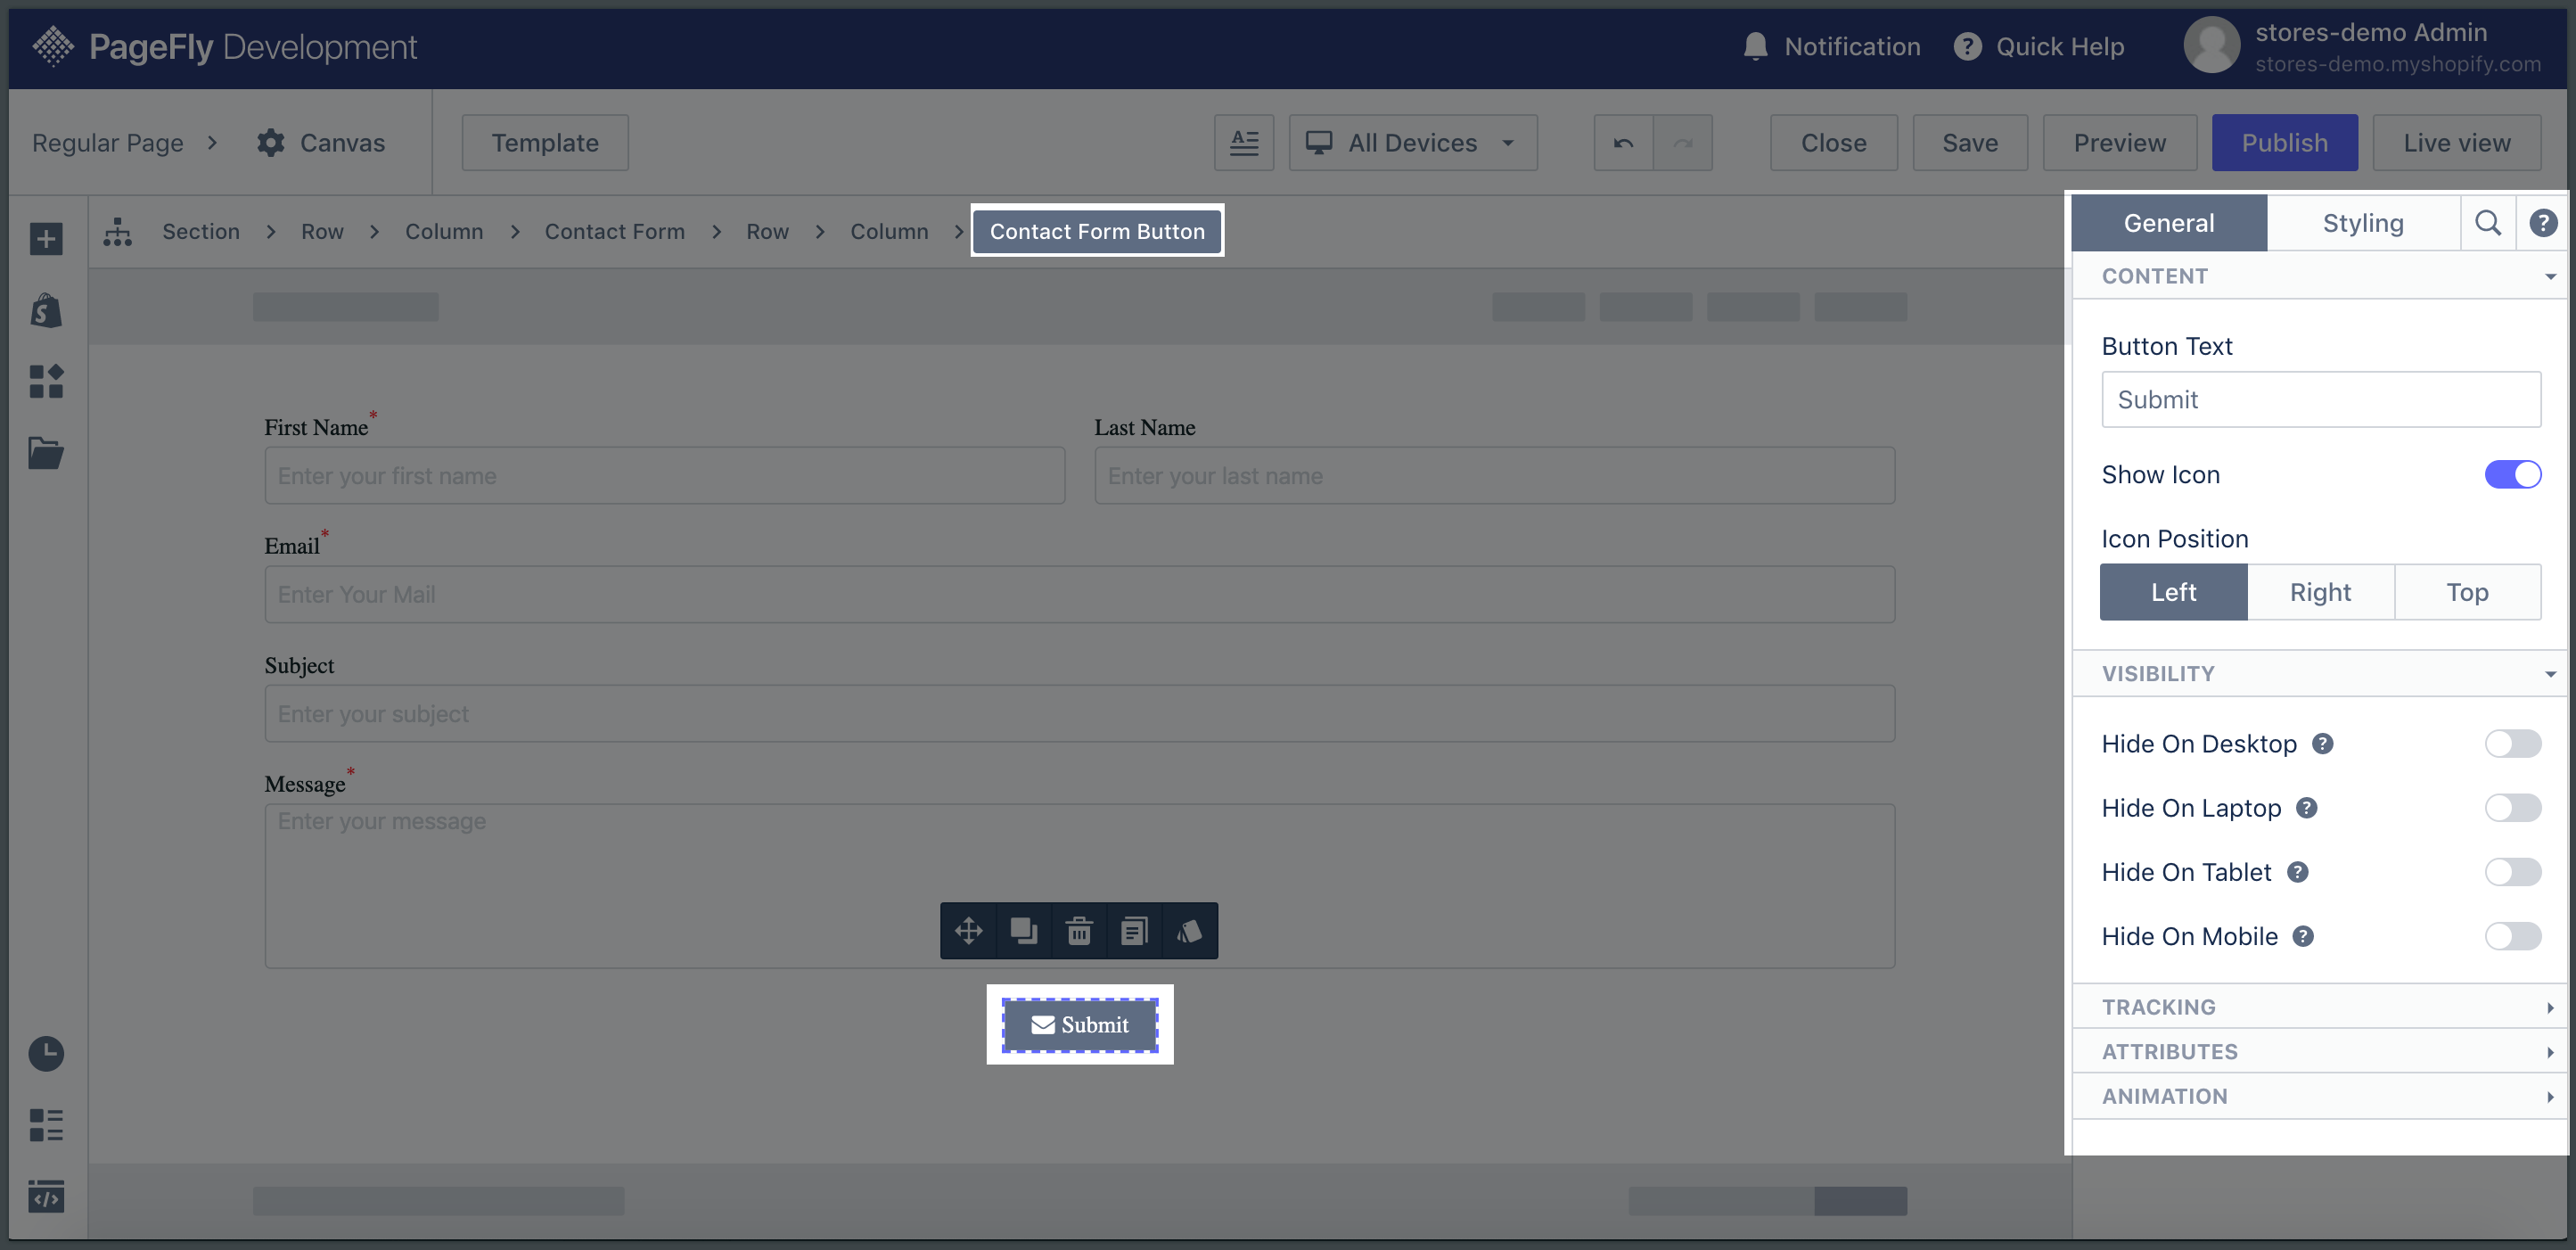The image size is (2576, 1250).
Task: Switch to the Styling tab
Action: pyautogui.click(x=2363, y=223)
